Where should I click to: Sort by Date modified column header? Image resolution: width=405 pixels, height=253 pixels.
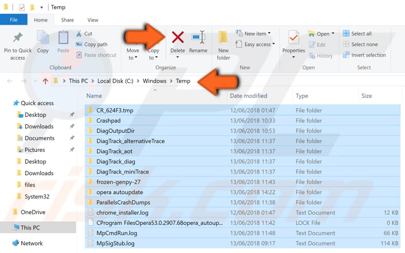pyautogui.click(x=249, y=96)
